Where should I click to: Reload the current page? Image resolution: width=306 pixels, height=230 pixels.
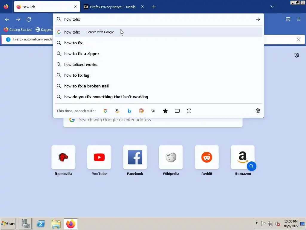29,19
